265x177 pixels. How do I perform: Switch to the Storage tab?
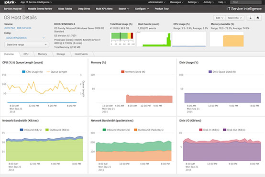coord(61,54)
